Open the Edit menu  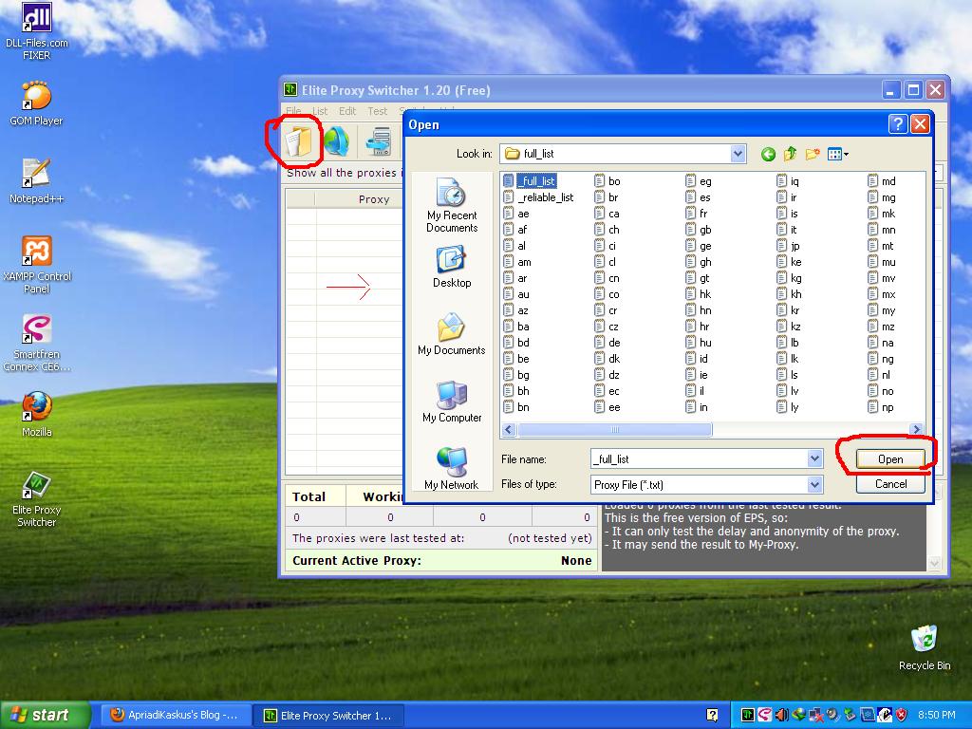[x=347, y=111]
